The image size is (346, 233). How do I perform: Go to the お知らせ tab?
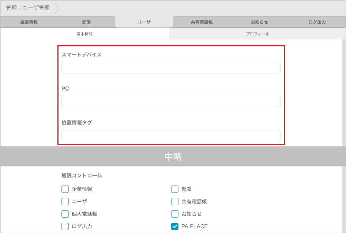click(x=259, y=22)
